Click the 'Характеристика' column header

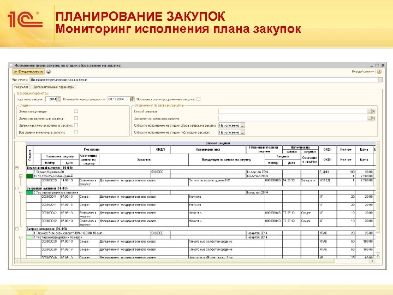click(208, 150)
